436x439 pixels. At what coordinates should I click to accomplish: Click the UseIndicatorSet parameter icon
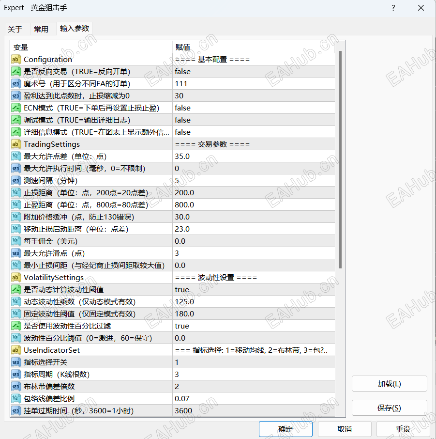(x=16, y=350)
